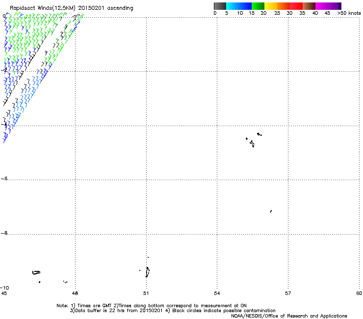The height and width of the screenshot is (319, 363).
Task: Click the note Data buffer is 22 hrs
Action: pyautogui.click(x=100, y=311)
